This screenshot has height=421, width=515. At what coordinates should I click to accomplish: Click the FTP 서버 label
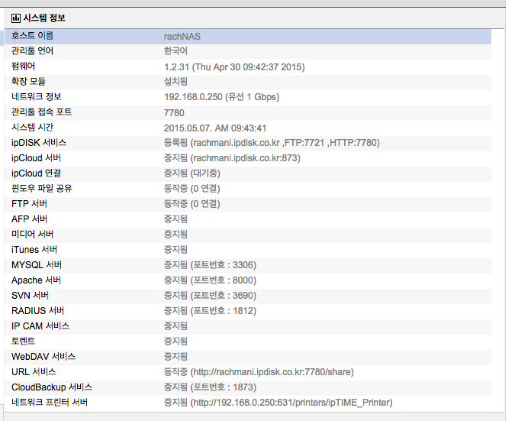coord(29,204)
